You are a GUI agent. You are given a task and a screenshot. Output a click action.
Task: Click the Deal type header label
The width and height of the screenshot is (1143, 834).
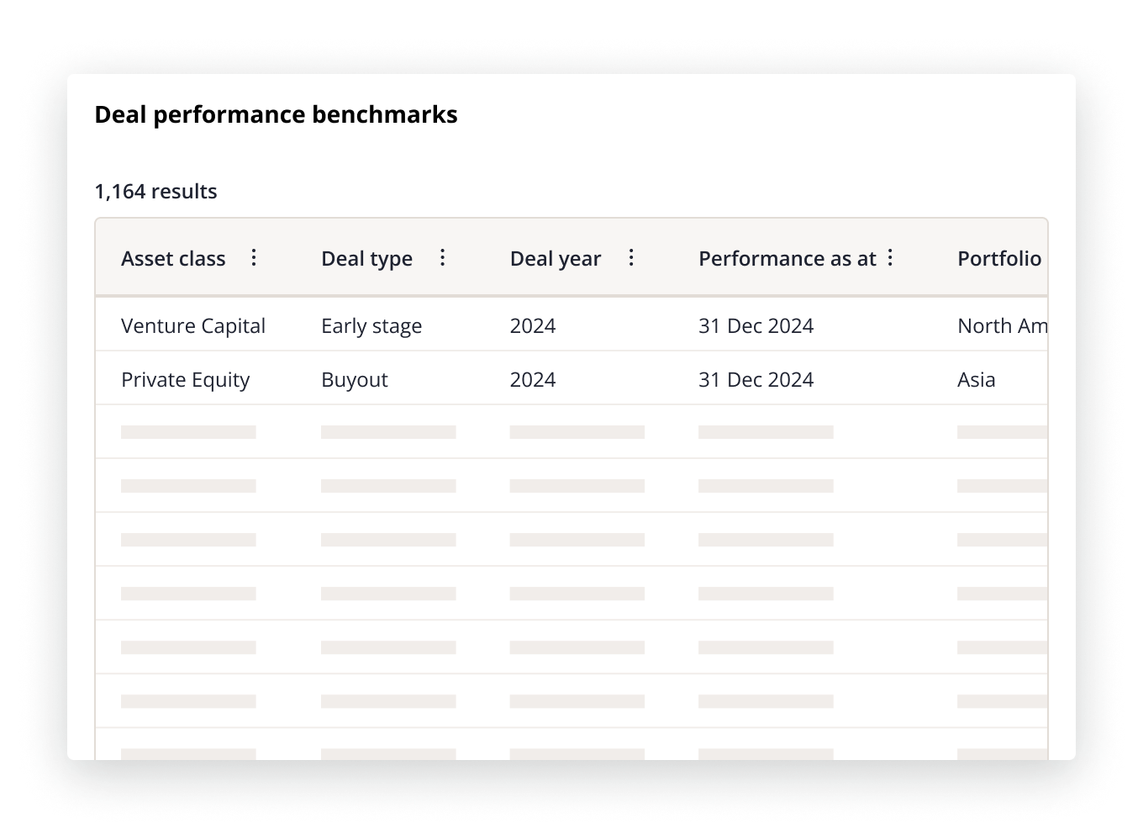pos(366,259)
